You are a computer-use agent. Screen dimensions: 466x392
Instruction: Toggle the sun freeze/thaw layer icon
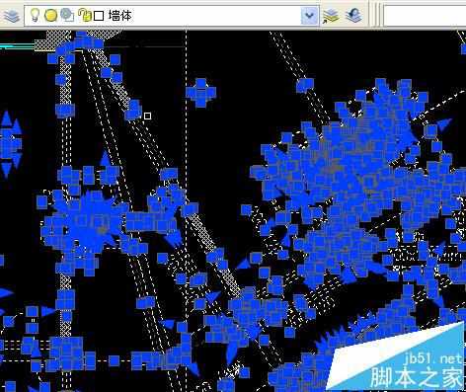50,16
